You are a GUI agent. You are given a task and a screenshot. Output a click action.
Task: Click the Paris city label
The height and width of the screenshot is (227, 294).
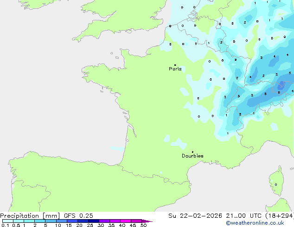(175, 69)
